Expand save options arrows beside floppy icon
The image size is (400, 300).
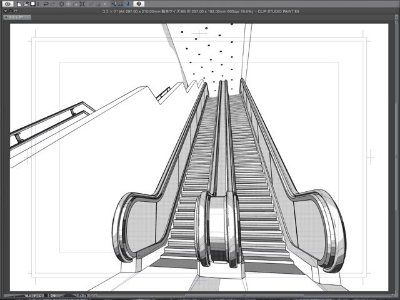[x=38, y=4]
